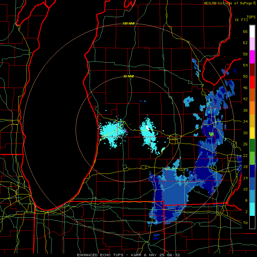Click the TOPS legend title

click(251, 17)
